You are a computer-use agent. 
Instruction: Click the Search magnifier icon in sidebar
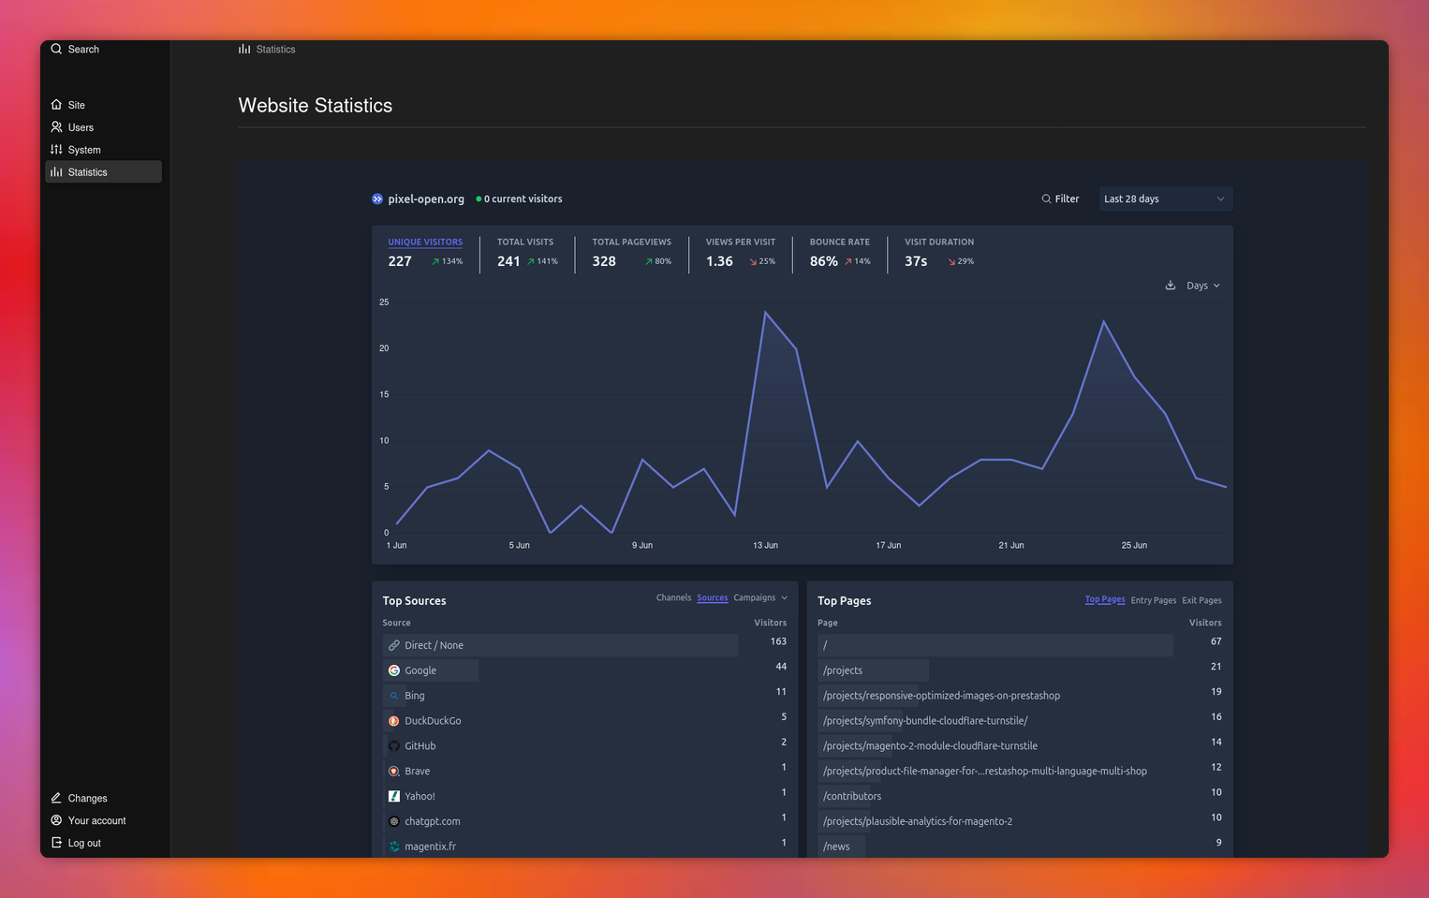(x=56, y=49)
